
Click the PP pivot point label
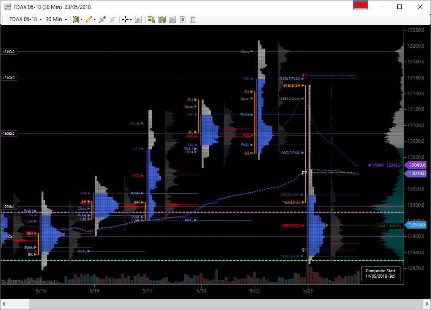coord(304,173)
